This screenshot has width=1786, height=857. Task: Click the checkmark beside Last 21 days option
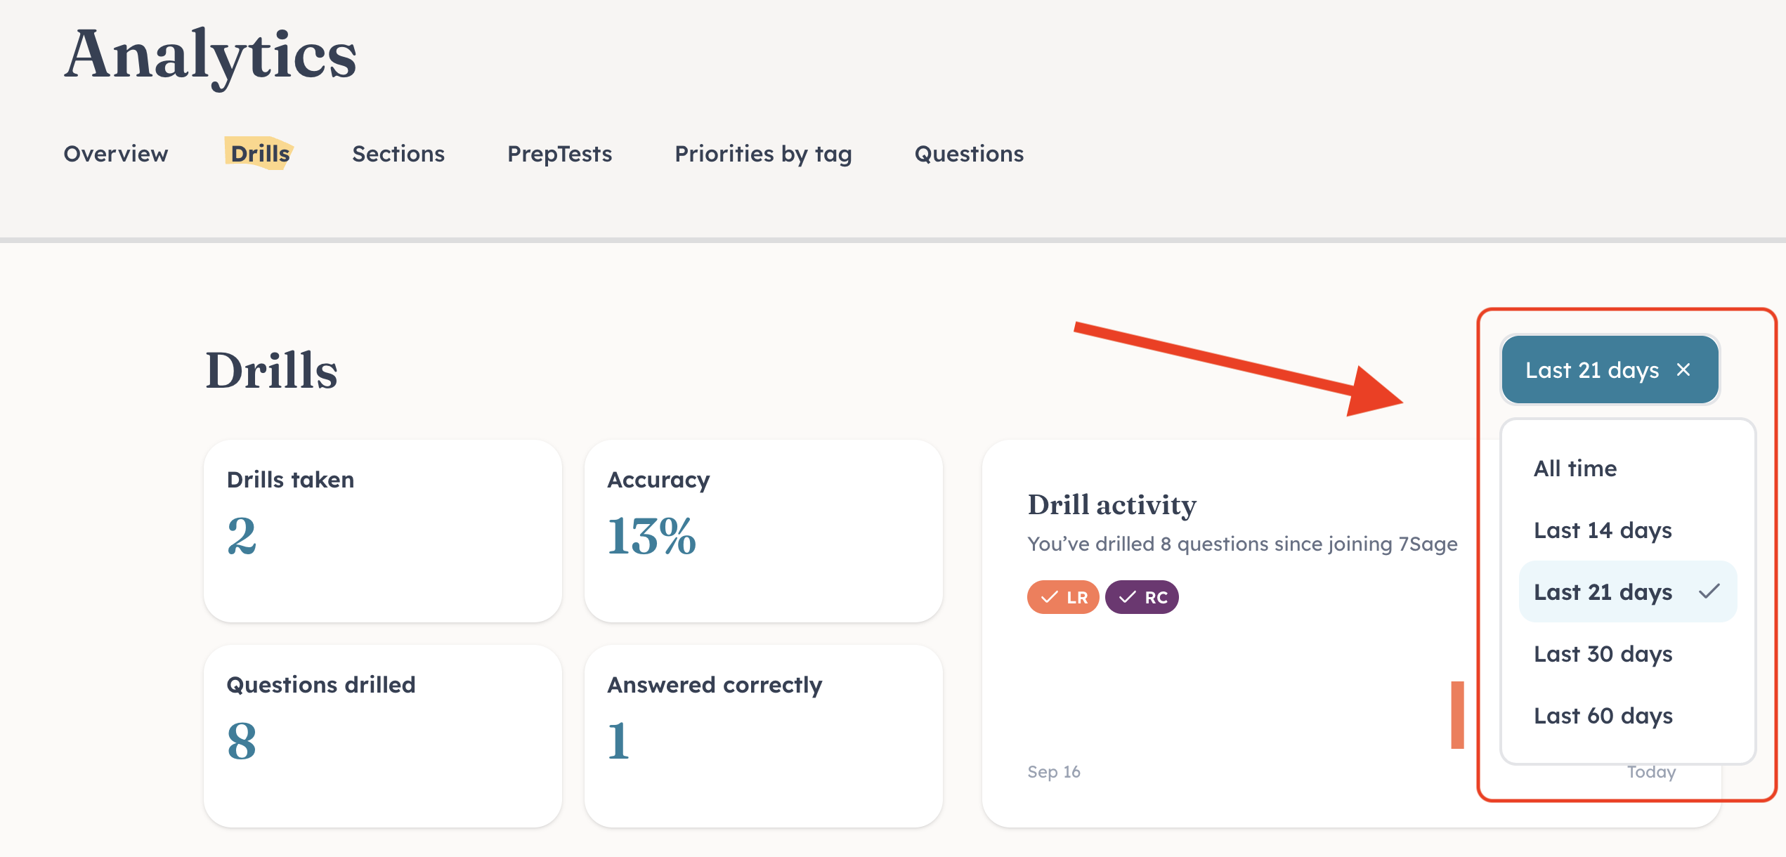point(1709,591)
